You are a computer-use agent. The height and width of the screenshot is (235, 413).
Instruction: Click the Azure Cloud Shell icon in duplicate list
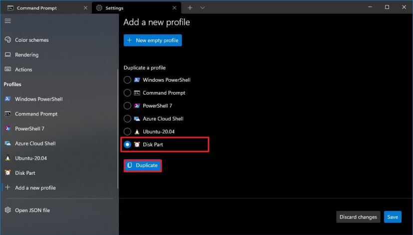click(137, 118)
